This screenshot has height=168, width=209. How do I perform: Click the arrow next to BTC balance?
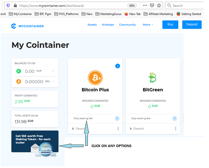[53, 81]
